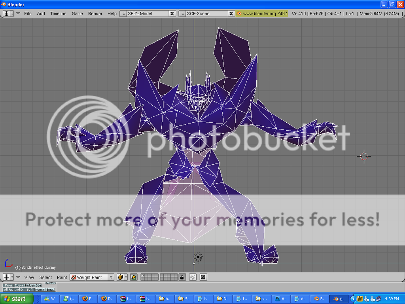This screenshot has height=304, width=405.
Task: Toggle the Normal paint option
Action: click(x=40, y=290)
